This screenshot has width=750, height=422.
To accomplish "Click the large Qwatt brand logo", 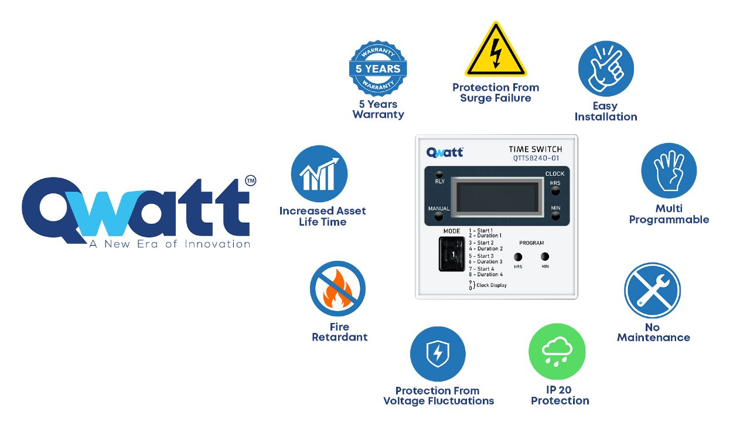I will click(x=138, y=213).
